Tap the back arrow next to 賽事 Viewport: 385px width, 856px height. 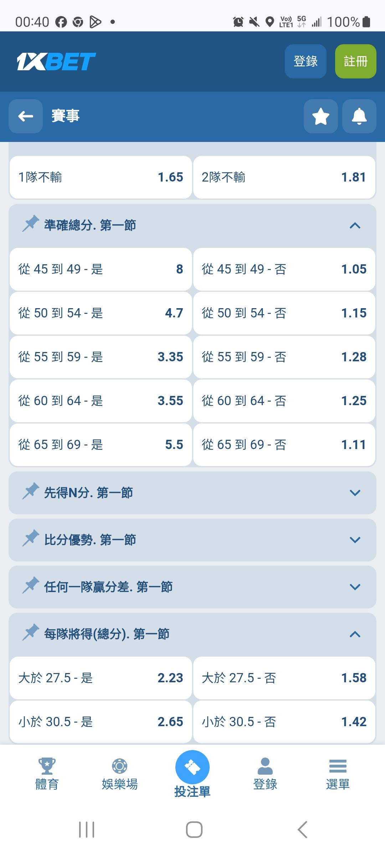tap(26, 116)
